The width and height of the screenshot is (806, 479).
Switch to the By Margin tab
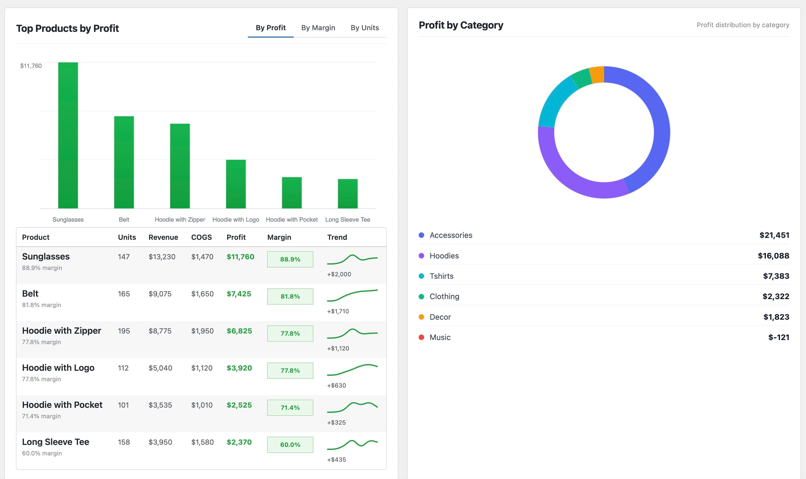click(318, 28)
